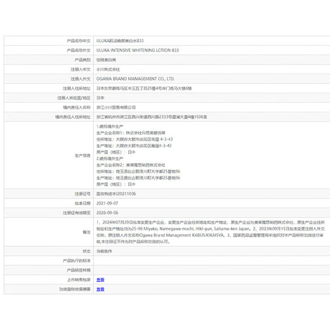Click the 生产信息 row label
The height and width of the screenshot is (330, 330).
82,155
